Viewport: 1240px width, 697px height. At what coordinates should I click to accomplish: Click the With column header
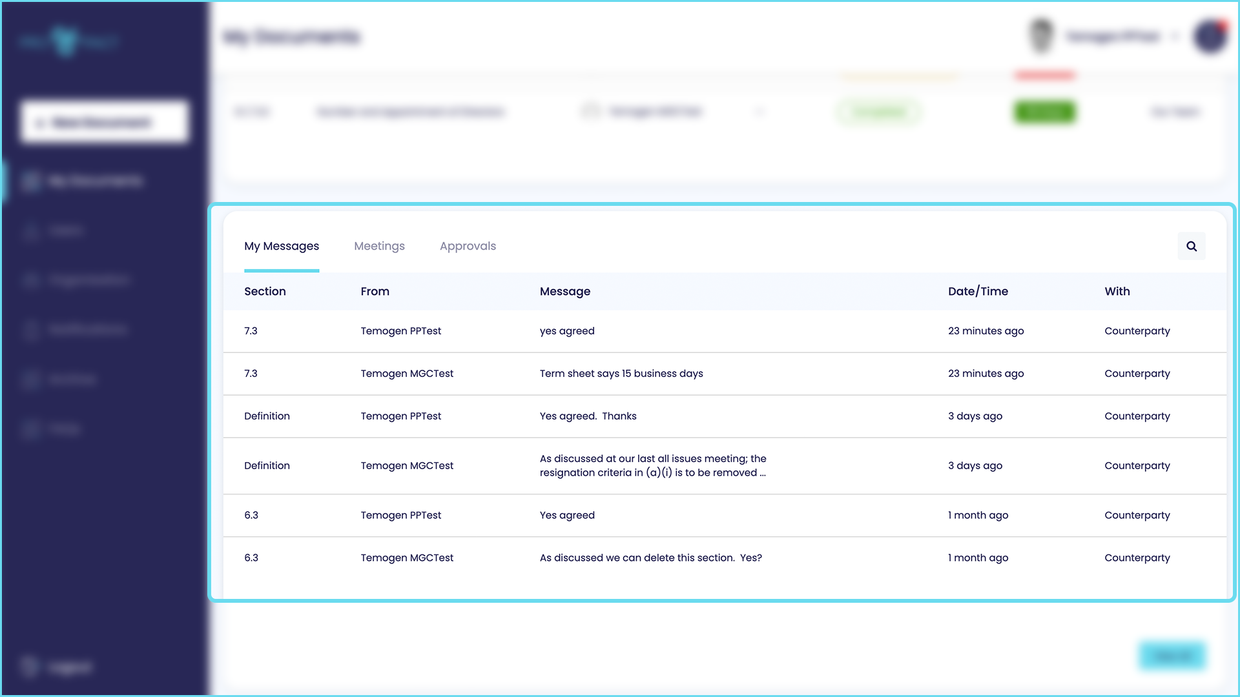tap(1117, 291)
